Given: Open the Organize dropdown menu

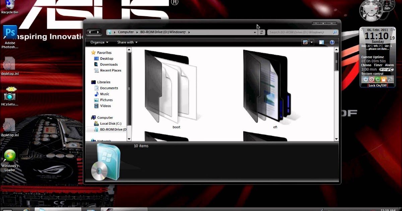Looking at the screenshot, I should point(99,42).
